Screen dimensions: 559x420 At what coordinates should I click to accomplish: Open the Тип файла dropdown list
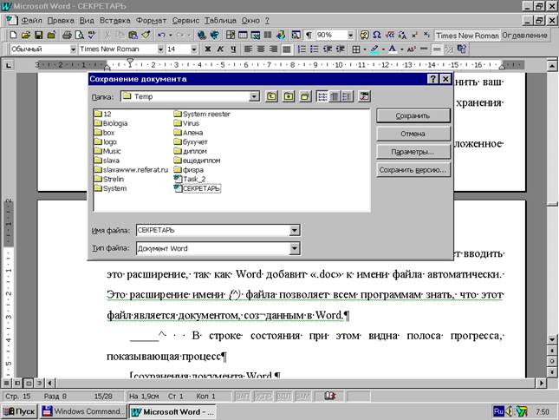point(296,248)
